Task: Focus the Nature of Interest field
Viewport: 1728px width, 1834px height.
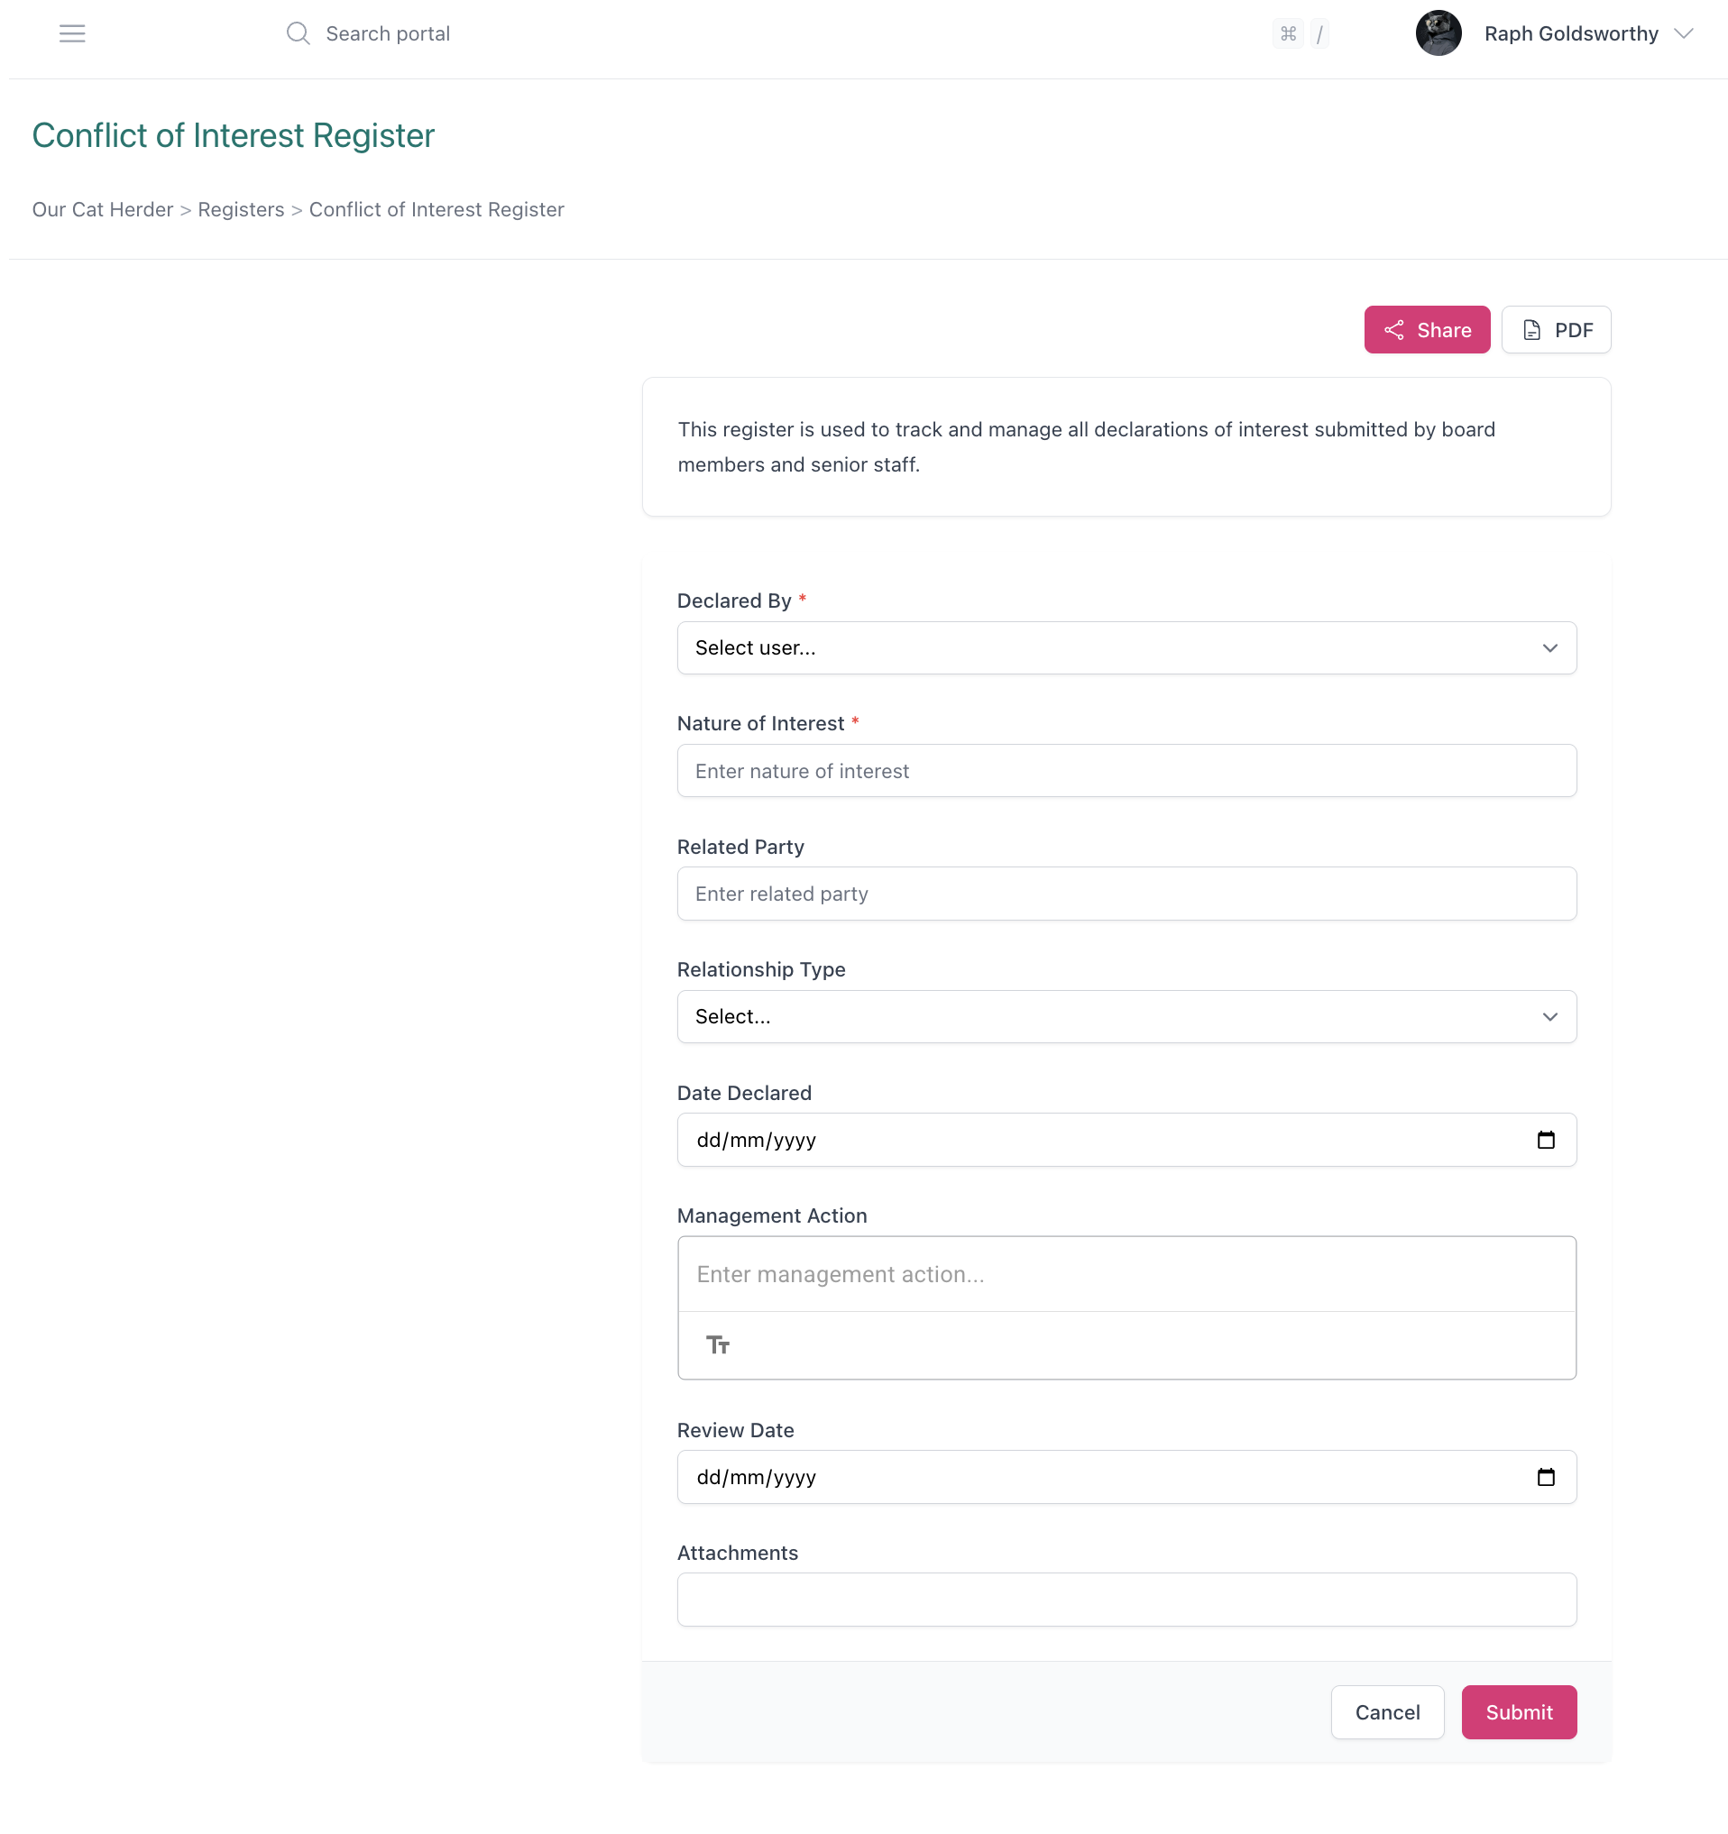Action: (x=1126, y=770)
